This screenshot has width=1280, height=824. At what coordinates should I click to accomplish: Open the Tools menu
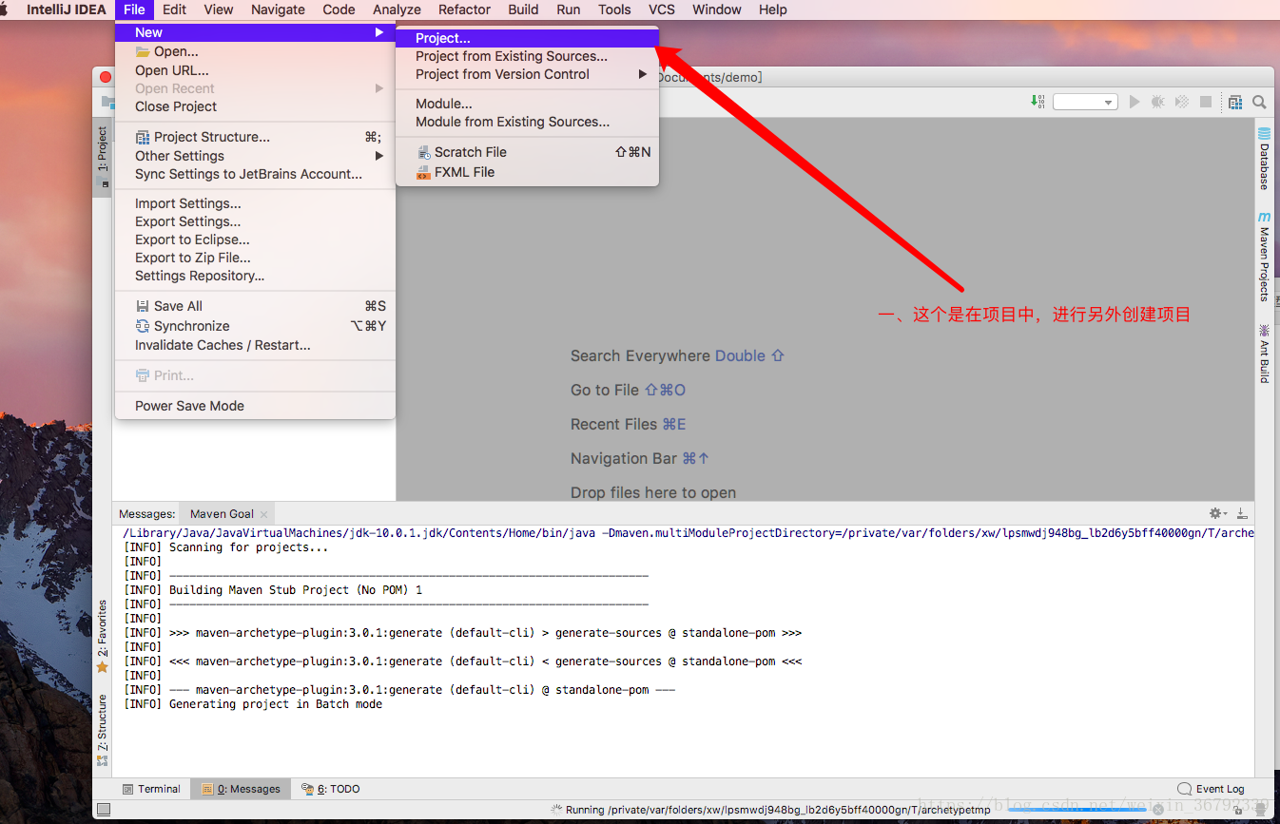[x=614, y=10]
